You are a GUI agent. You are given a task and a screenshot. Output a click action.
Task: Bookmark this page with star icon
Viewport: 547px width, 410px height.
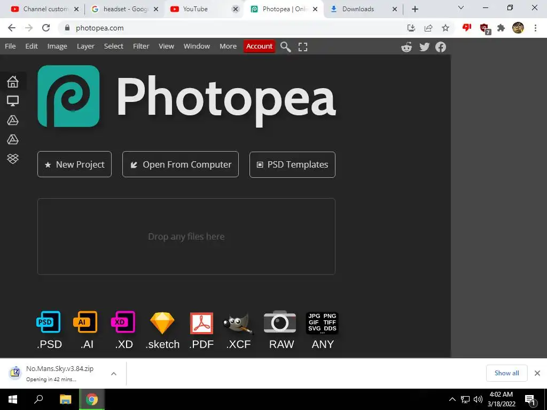tap(446, 28)
